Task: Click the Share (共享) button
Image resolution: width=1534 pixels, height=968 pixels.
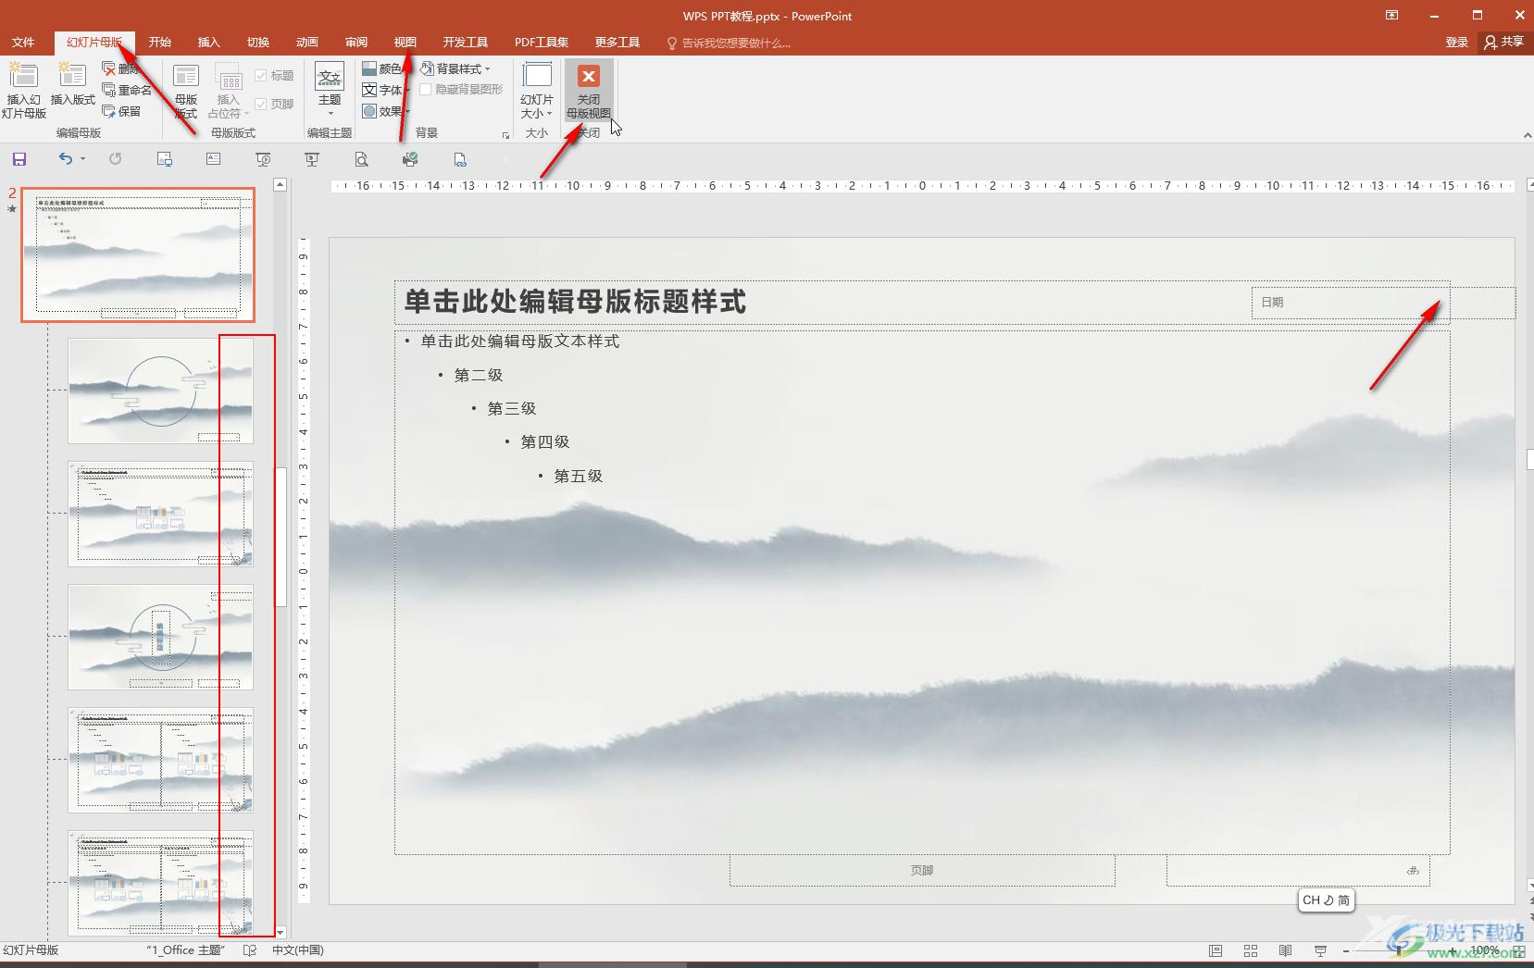Action: [x=1504, y=43]
